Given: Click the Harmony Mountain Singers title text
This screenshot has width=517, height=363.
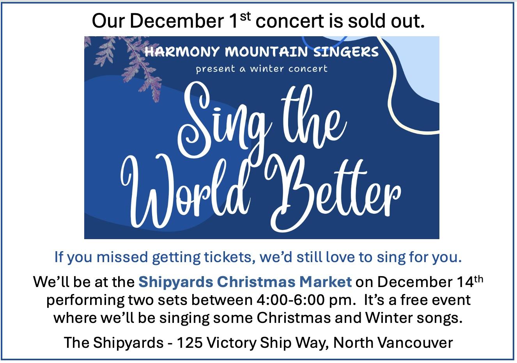Looking at the screenshot, I should (x=262, y=52).
